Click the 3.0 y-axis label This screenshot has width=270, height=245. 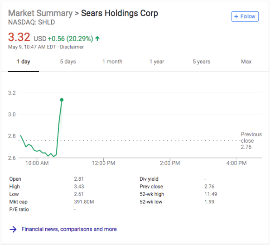pos(12,114)
